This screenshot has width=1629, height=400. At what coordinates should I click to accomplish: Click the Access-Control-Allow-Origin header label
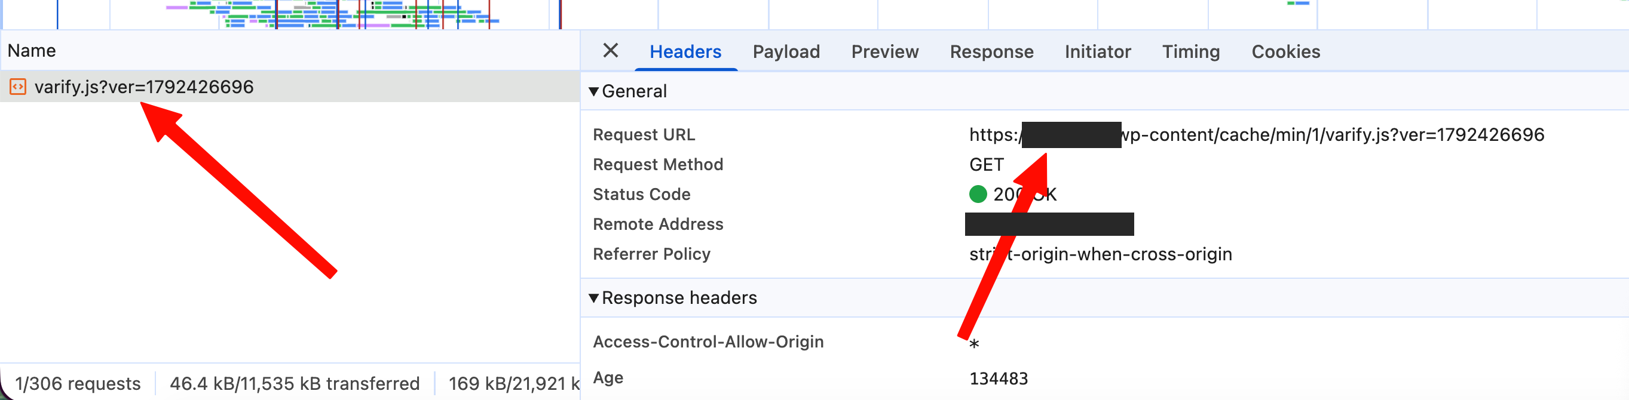pyautogui.click(x=708, y=342)
